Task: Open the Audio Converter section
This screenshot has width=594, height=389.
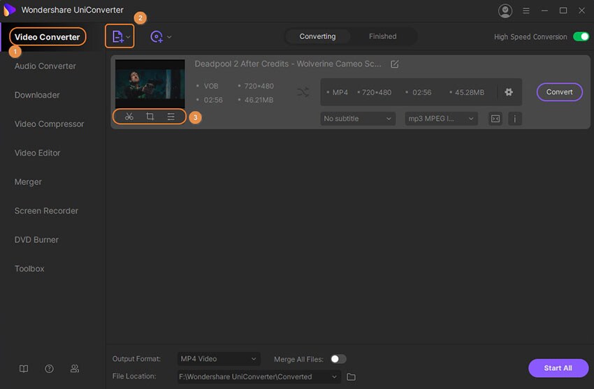Action: coord(45,66)
